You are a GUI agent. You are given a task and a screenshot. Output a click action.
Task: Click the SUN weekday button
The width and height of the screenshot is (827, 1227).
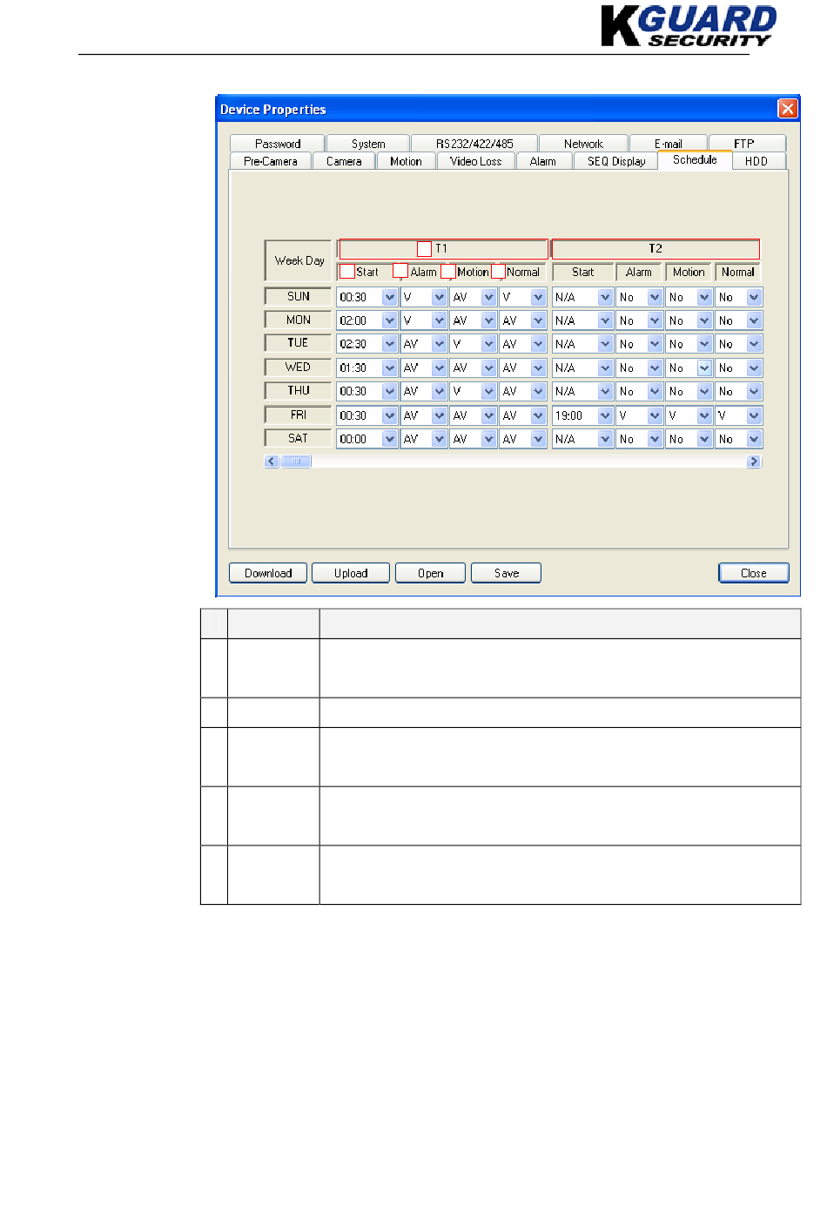pyautogui.click(x=298, y=296)
